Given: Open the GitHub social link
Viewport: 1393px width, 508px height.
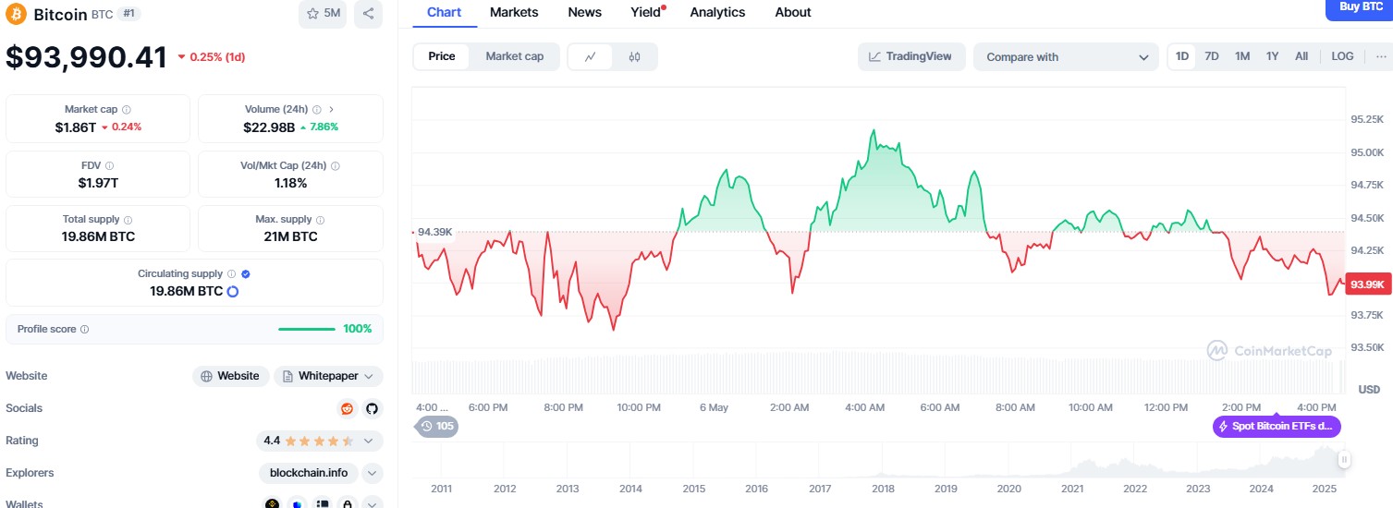Looking at the screenshot, I should [x=372, y=408].
